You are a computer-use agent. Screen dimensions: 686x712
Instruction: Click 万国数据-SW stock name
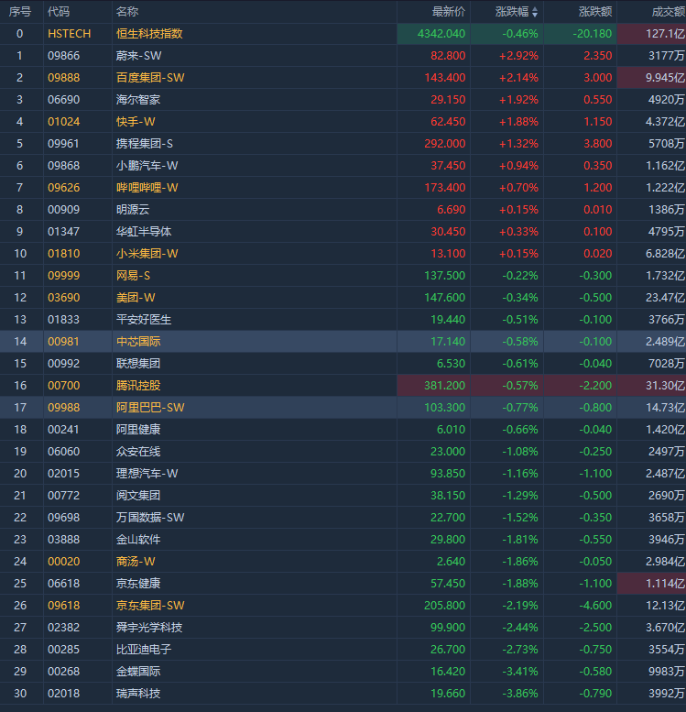tap(150, 517)
